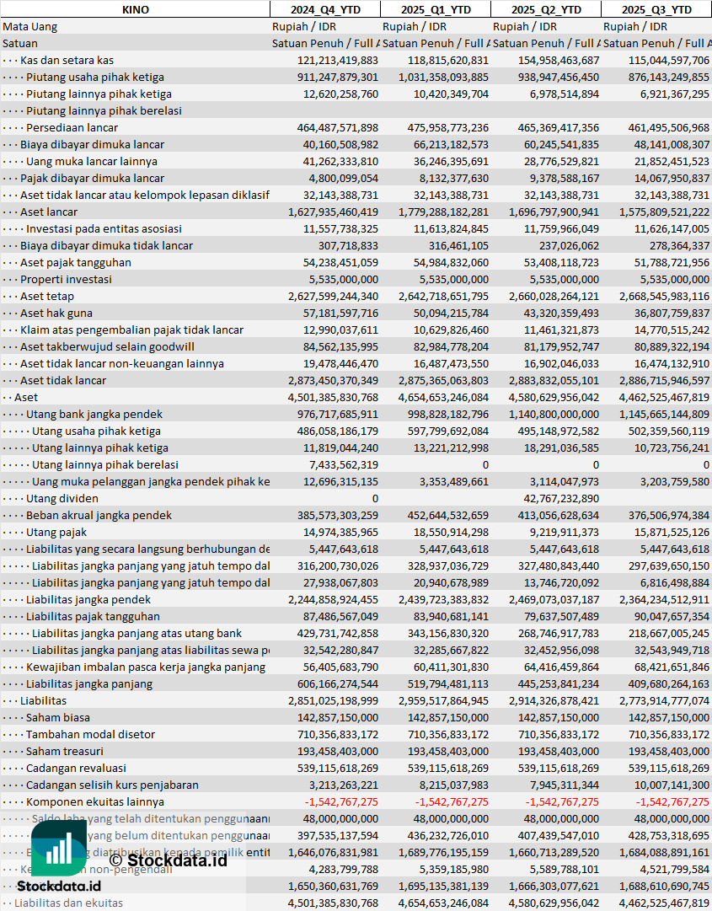712x911 pixels.
Task: Select Liabilitas jangka pendek label
Action: (88, 599)
